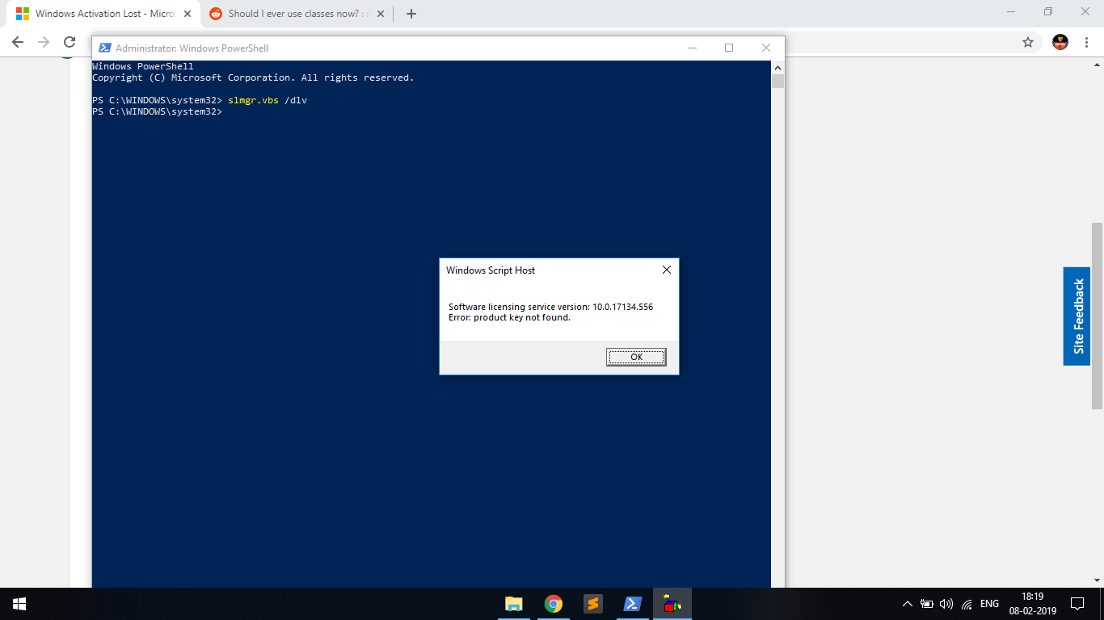Click OK in Windows Script Host dialog
Viewport: 1104px width, 620px height.
(x=636, y=357)
